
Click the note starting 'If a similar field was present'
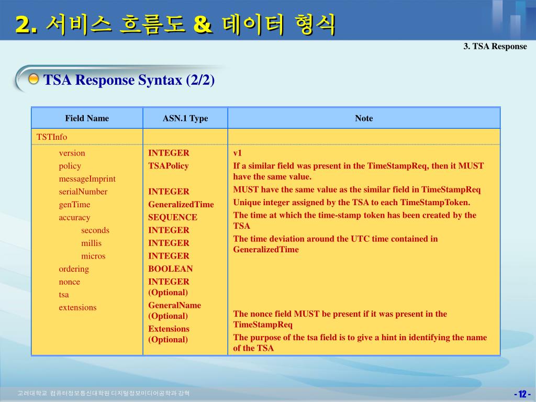coord(358,171)
